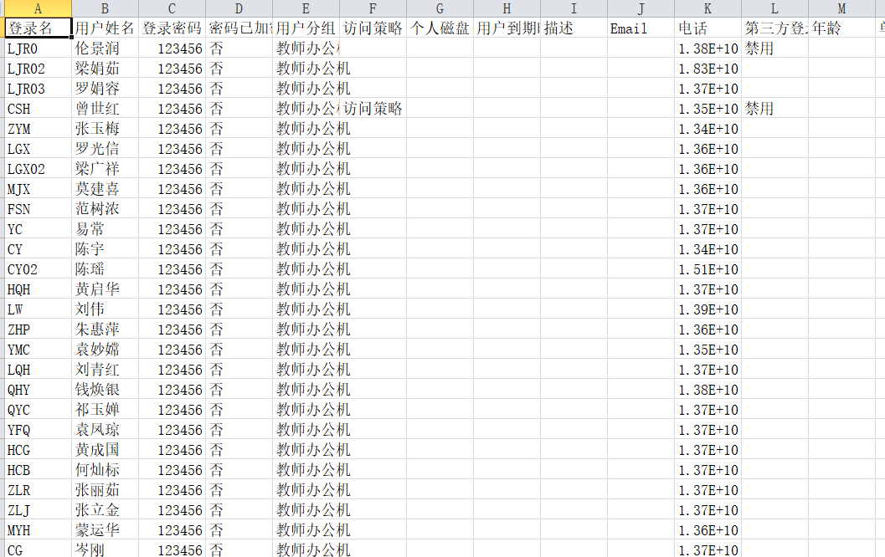The width and height of the screenshot is (885, 557).
Task: Click the name cell 黄成国
Action: (105, 450)
